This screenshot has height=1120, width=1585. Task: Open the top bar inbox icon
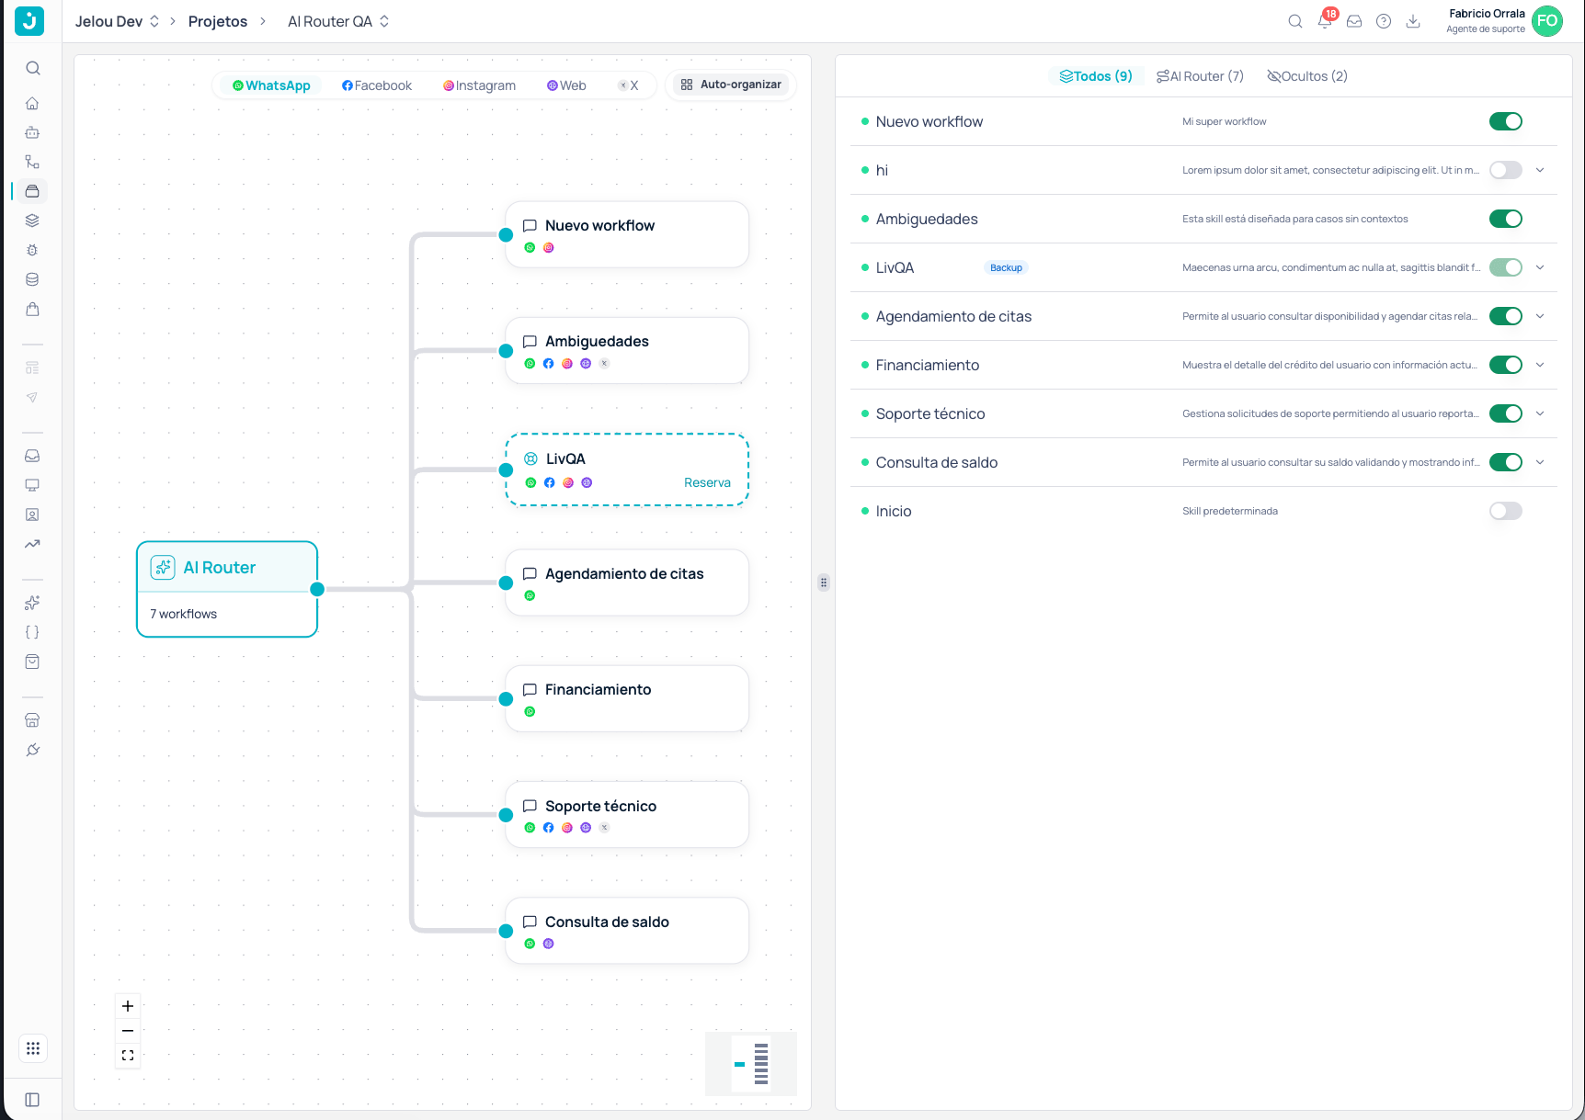pyautogui.click(x=1354, y=21)
